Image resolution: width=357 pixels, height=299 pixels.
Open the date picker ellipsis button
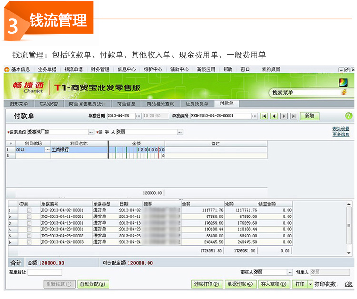[138, 116]
